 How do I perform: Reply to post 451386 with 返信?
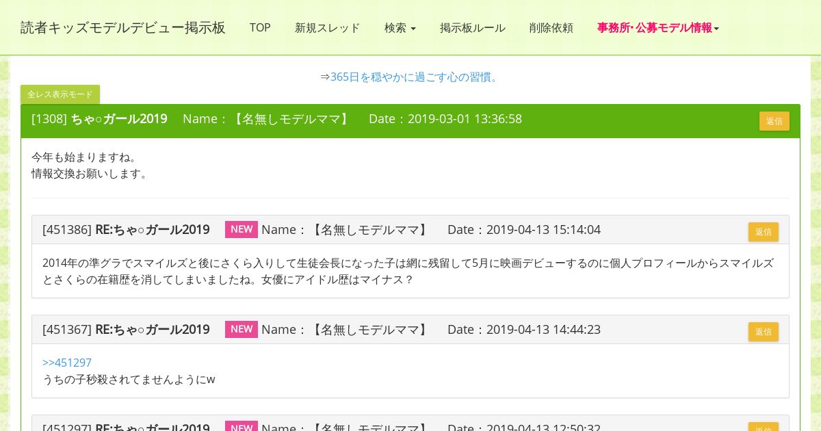coord(764,232)
